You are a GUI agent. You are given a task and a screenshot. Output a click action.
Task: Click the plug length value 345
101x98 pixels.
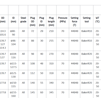[x=51, y=93]
